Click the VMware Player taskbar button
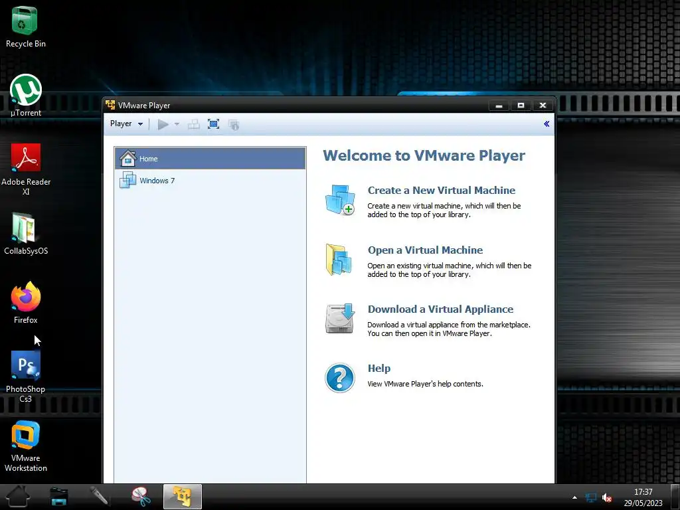Viewport: 680px width, 510px height. tap(183, 497)
